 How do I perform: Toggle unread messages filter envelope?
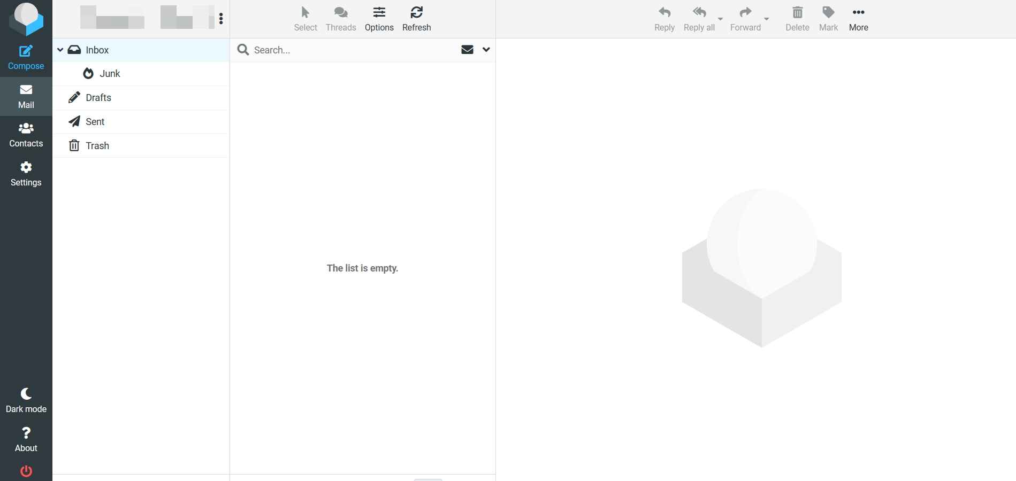tap(467, 50)
